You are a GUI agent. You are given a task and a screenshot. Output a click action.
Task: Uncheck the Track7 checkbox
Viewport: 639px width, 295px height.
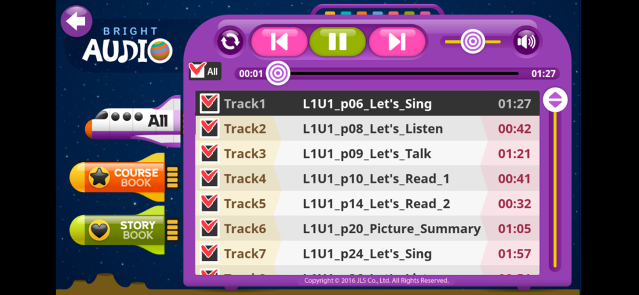point(210,253)
